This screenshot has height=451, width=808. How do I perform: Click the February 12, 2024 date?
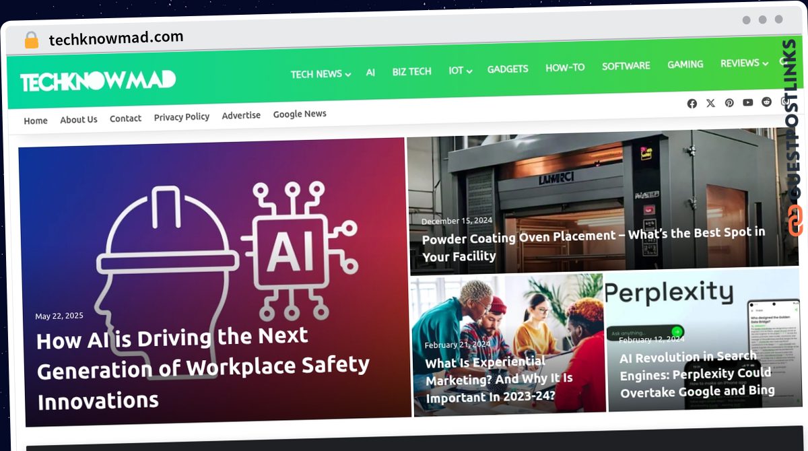click(x=651, y=340)
